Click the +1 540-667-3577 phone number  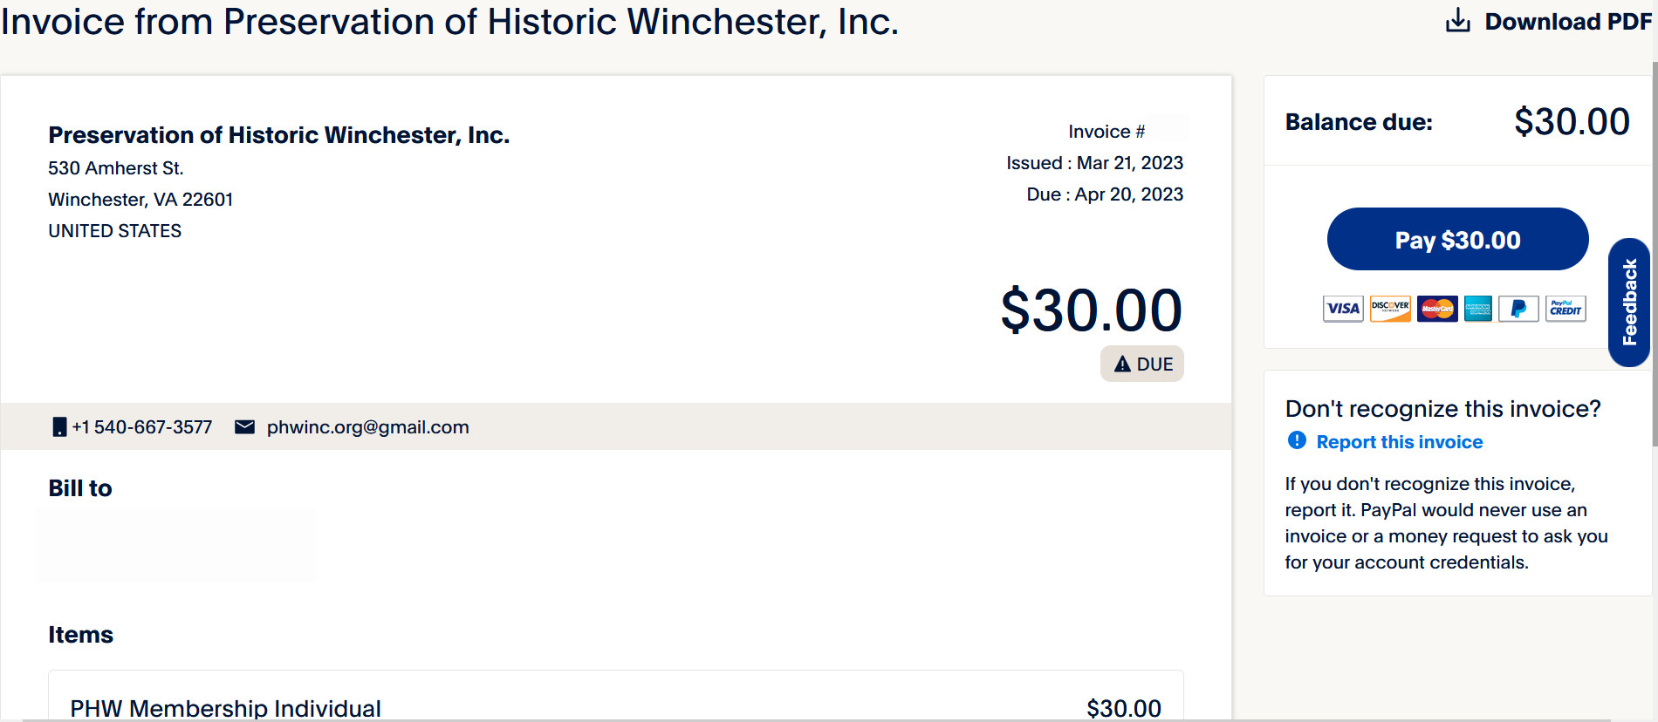[141, 426]
